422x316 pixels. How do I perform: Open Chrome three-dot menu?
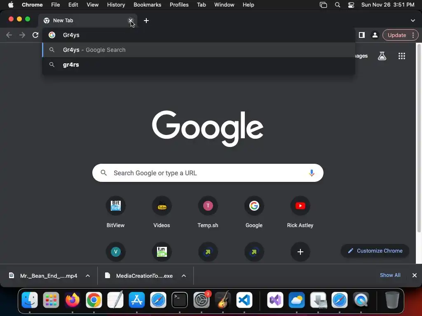click(413, 35)
